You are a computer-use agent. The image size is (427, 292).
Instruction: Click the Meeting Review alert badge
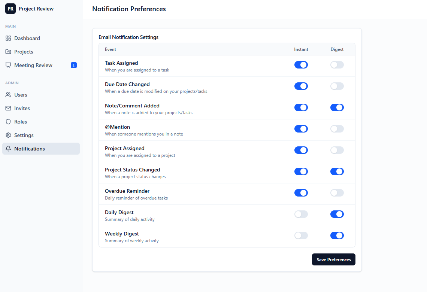click(x=74, y=65)
